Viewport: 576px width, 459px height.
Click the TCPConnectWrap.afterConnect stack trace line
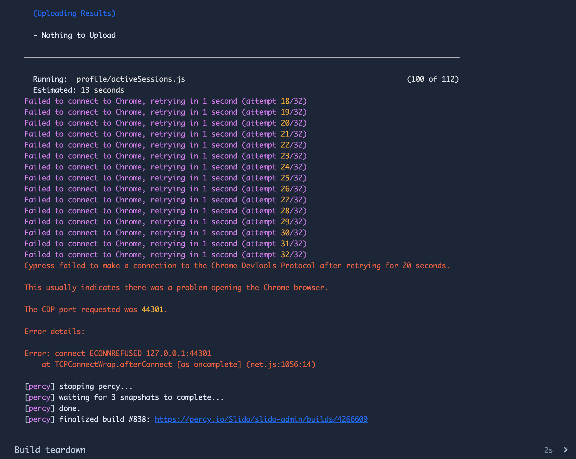179,365
